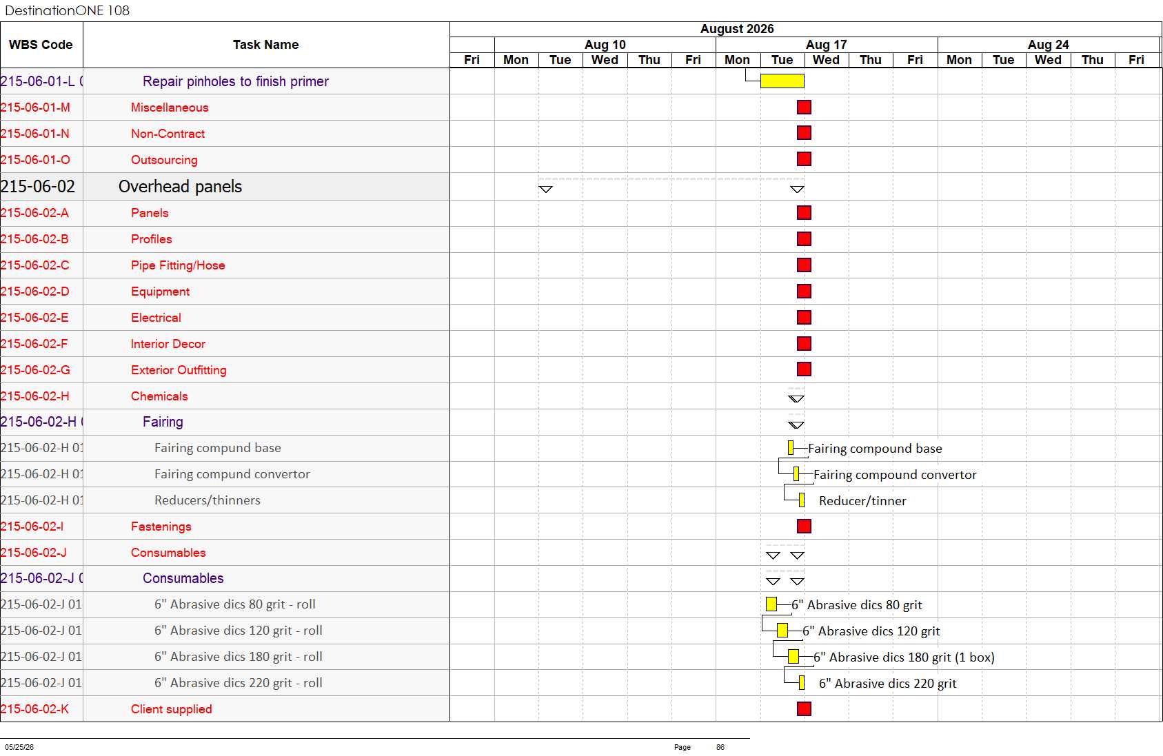
Task: Select the red Miscellaneous milestone marker
Action: coord(804,107)
